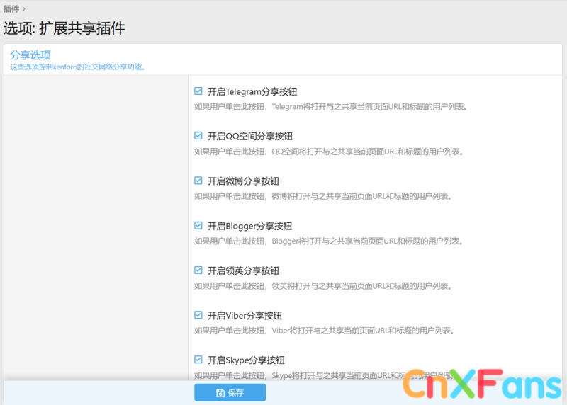
Task: Click the QQ空间 option explanation text
Action: (329, 152)
